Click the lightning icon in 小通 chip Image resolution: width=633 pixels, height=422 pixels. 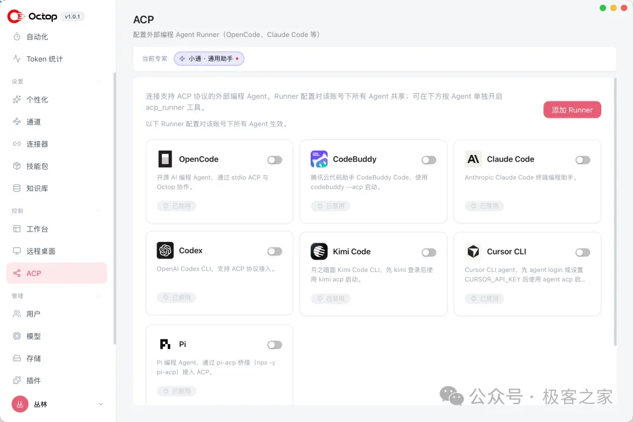182,59
